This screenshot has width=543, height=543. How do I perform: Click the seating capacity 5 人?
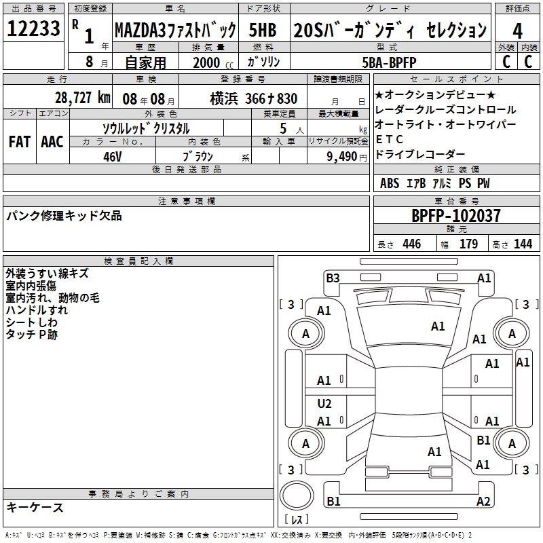click(x=291, y=129)
